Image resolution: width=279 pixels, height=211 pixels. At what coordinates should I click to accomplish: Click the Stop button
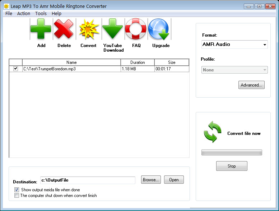(232, 166)
